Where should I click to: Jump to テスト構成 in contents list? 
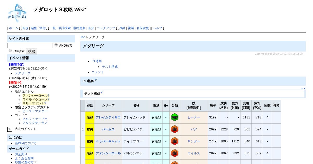(110, 67)
